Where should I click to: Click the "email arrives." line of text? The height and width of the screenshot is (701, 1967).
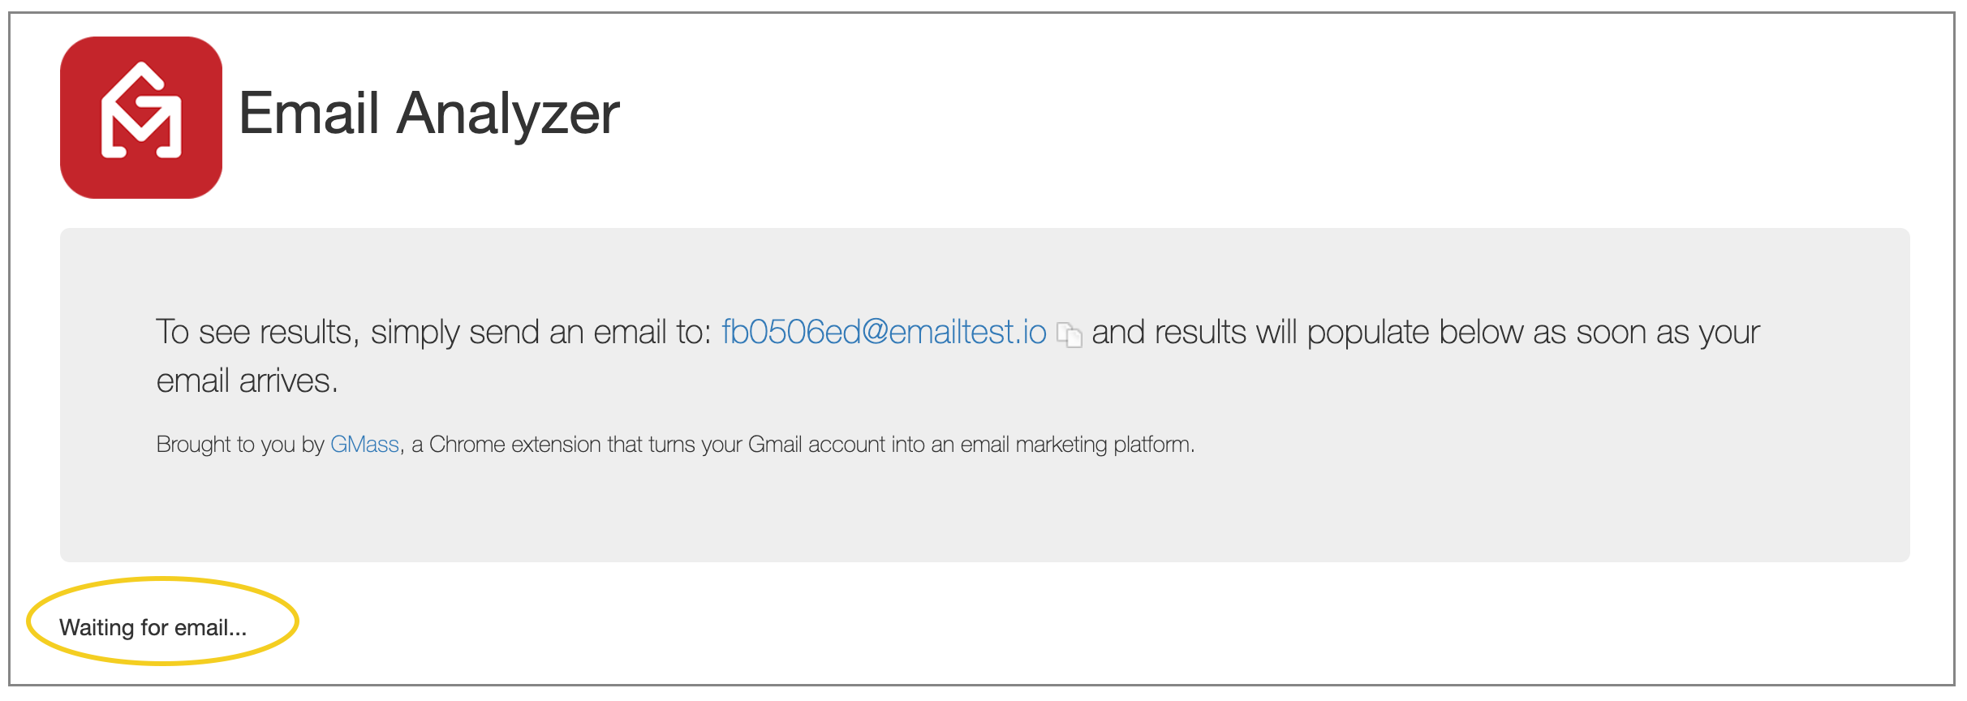pos(247,381)
